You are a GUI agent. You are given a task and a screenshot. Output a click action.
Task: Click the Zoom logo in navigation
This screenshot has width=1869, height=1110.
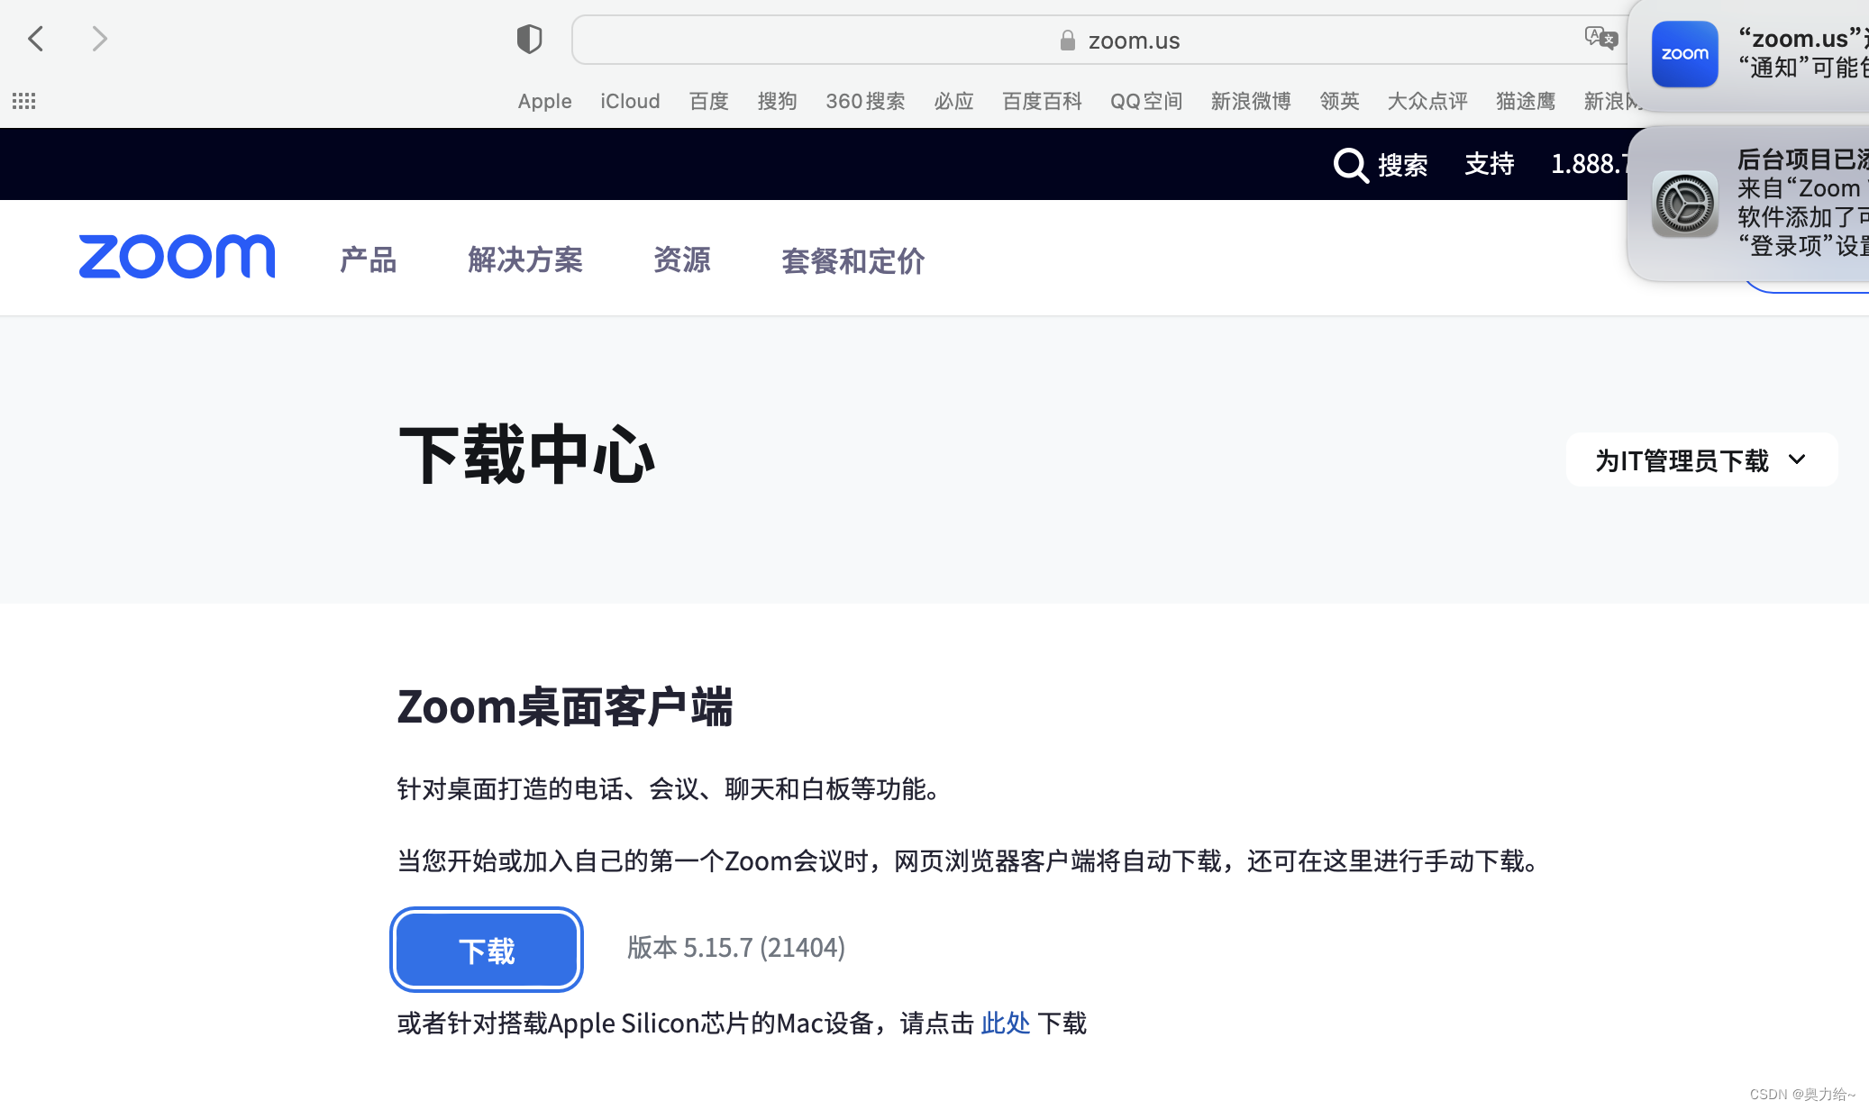click(x=177, y=257)
